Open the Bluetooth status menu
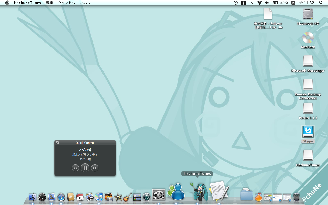The width and height of the screenshot is (328, 205). pyautogui.click(x=252, y=3)
